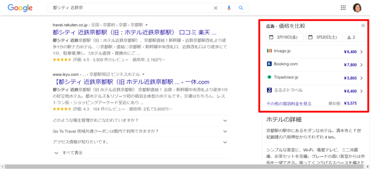Image resolution: width=370 pixels, height=169 pixels.
Task: Expand the Go To Travel 地域共通クーポン question
Action: pos(141,131)
